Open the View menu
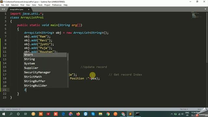The height and width of the screenshot is (117, 208). (28, 5)
